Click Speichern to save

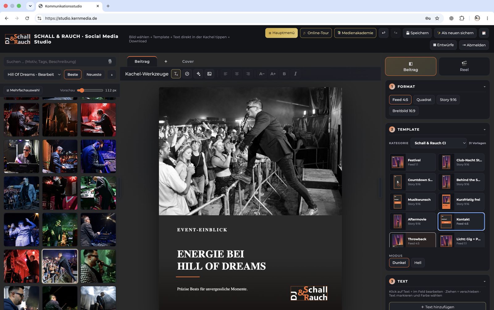tap(417, 33)
